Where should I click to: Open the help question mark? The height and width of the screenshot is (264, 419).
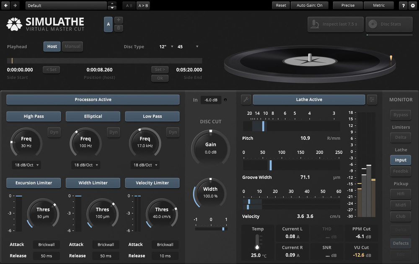403,5
